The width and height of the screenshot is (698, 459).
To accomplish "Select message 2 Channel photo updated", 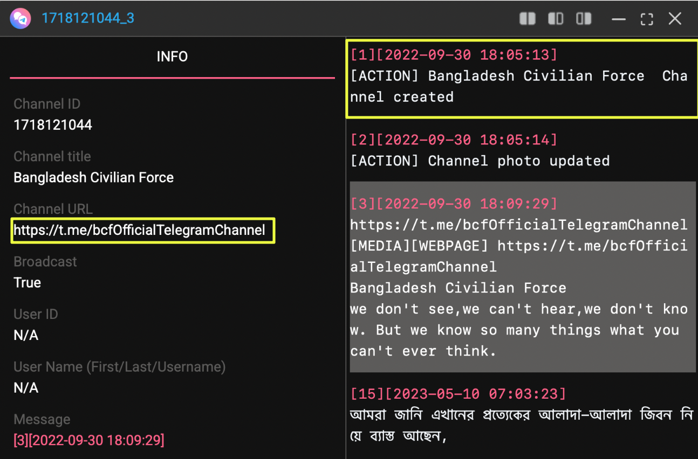I will pos(480,161).
